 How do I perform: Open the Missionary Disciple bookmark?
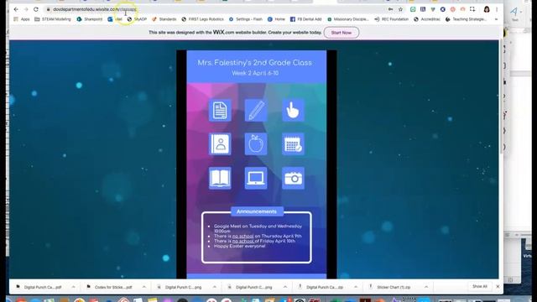tap(348, 19)
